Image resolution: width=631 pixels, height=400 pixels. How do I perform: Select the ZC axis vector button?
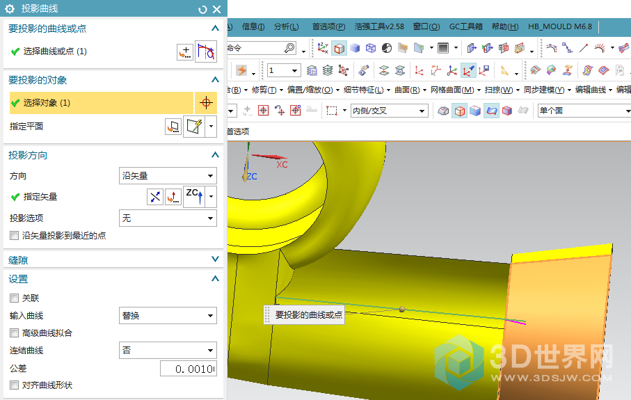(x=194, y=197)
